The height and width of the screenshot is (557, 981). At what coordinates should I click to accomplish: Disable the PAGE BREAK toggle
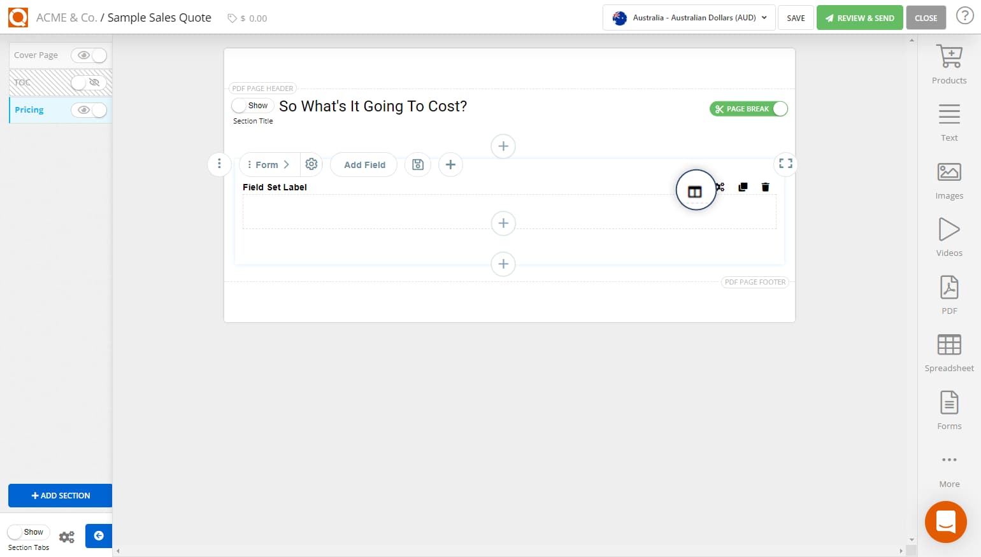click(778, 109)
